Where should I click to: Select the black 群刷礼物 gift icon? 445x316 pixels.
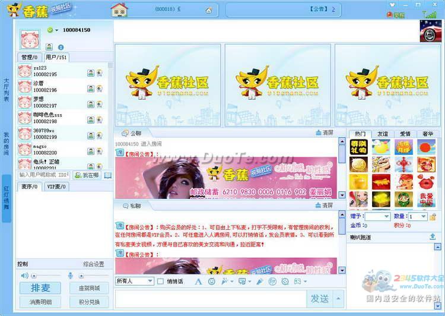pyautogui.click(x=358, y=147)
